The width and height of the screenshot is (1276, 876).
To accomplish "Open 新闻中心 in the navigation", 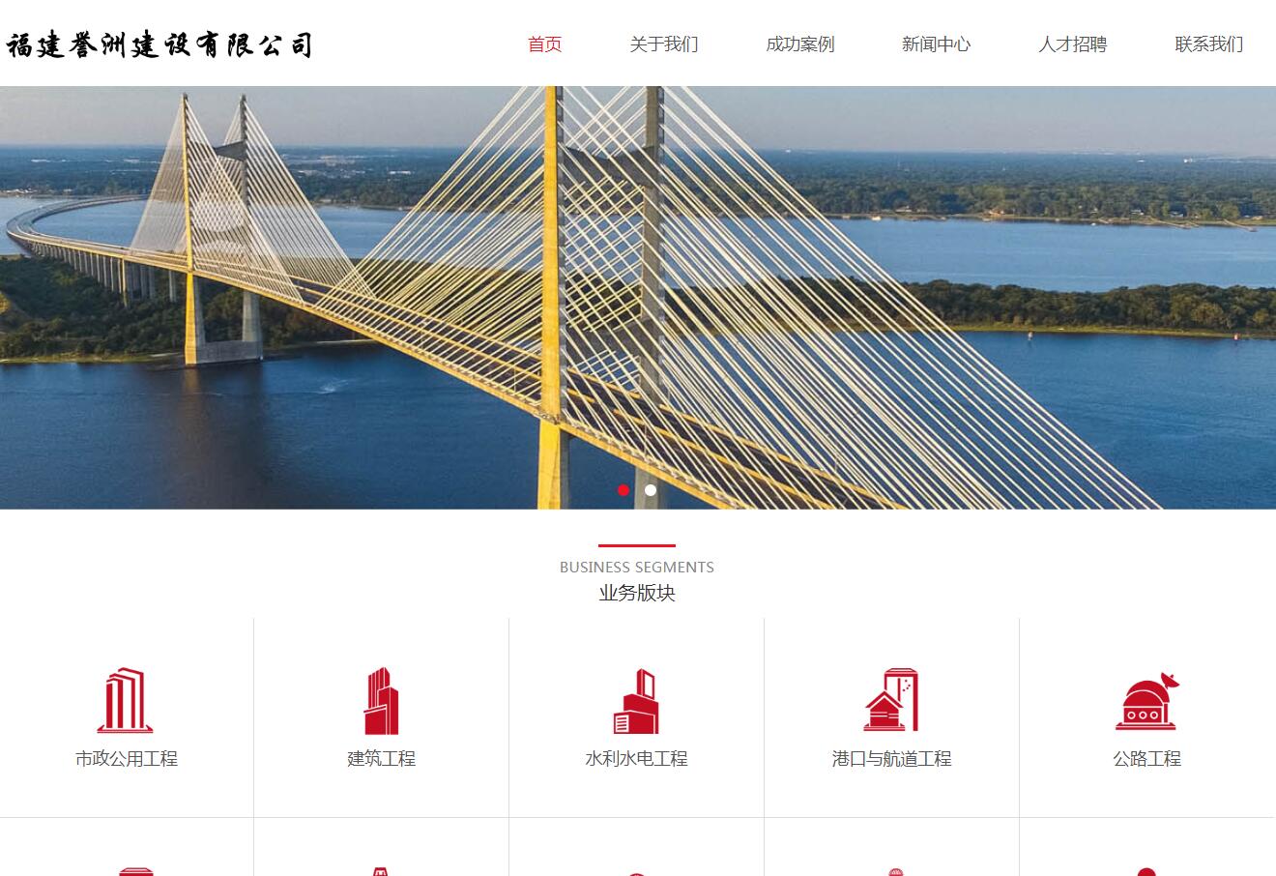I will tap(936, 44).
